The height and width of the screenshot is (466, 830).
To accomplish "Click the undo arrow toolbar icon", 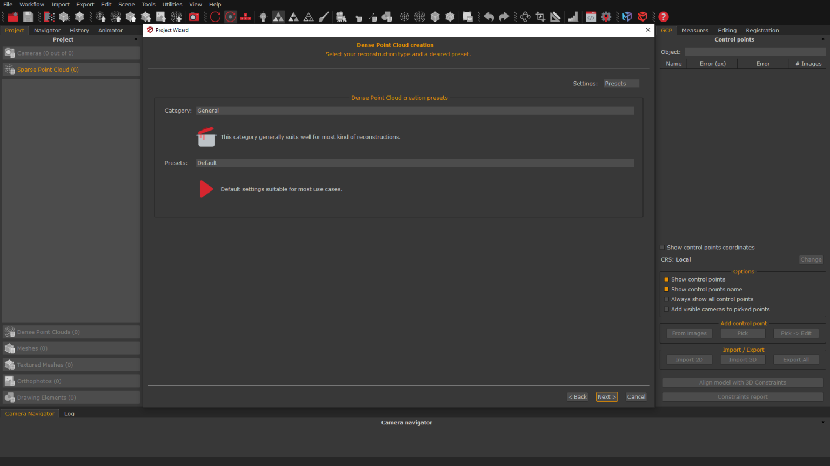I will click(x=489, y=17).
